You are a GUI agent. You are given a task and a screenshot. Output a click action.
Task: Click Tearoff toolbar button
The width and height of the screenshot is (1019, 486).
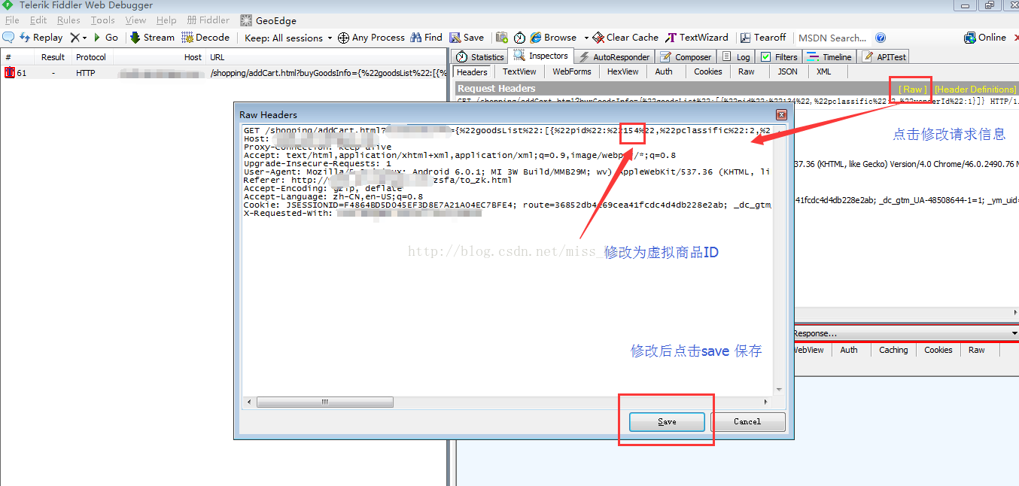762,37
